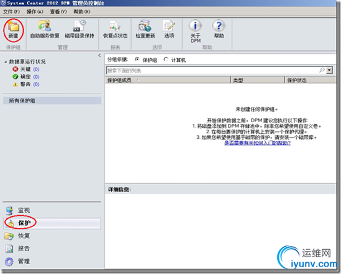Open the 选项 options icon

169,26
